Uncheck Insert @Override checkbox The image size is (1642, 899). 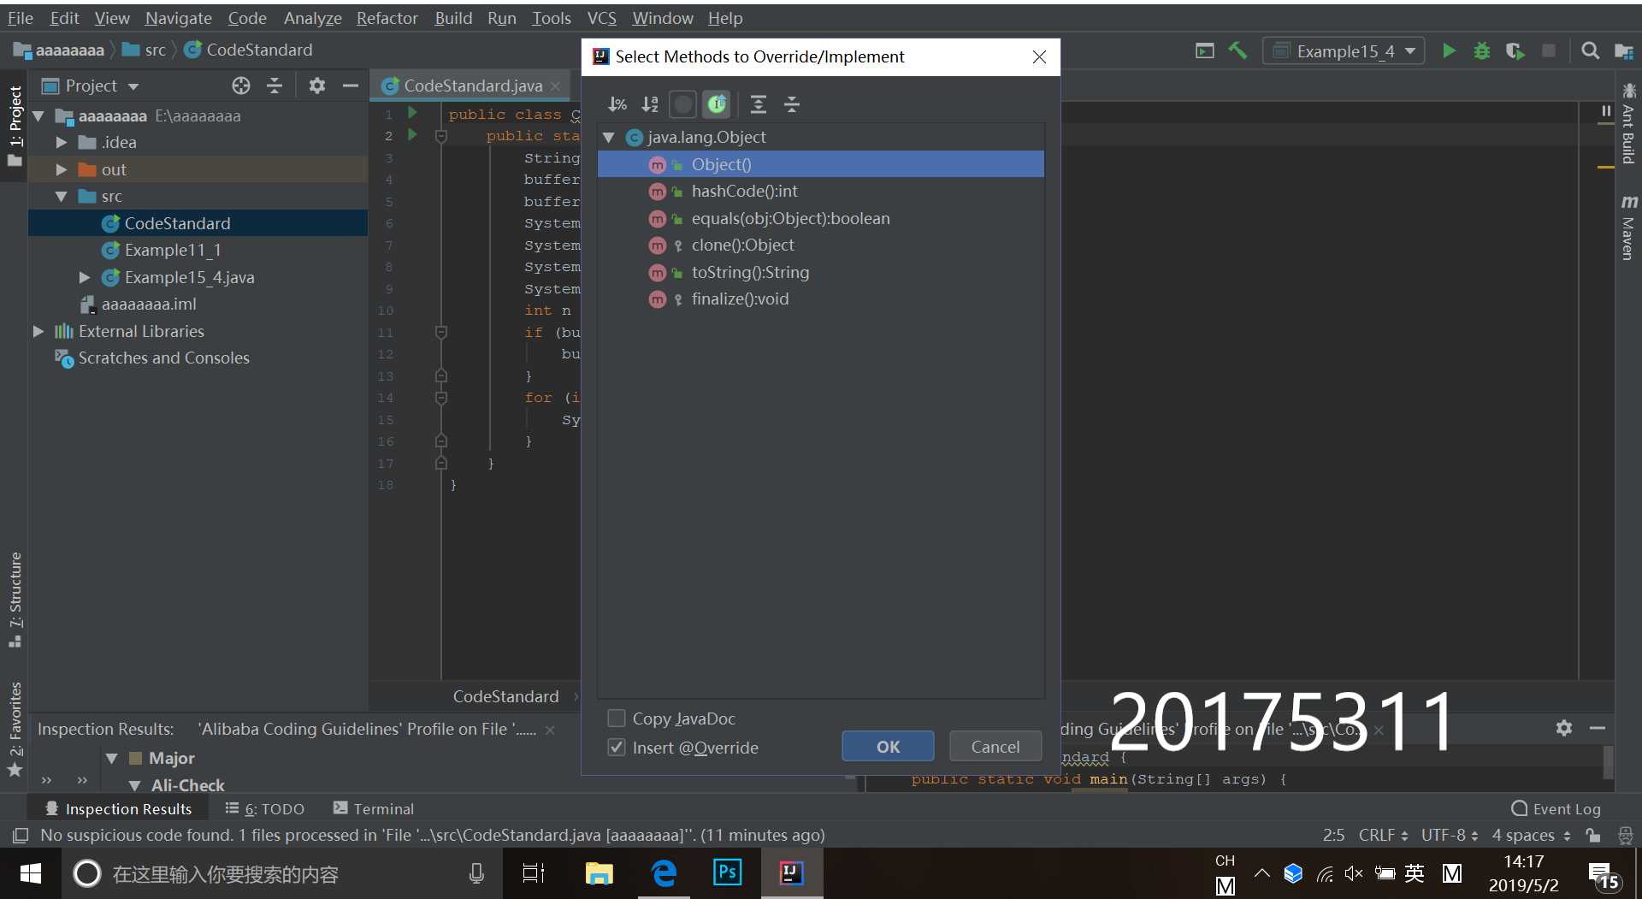click(x=616, y=747)
